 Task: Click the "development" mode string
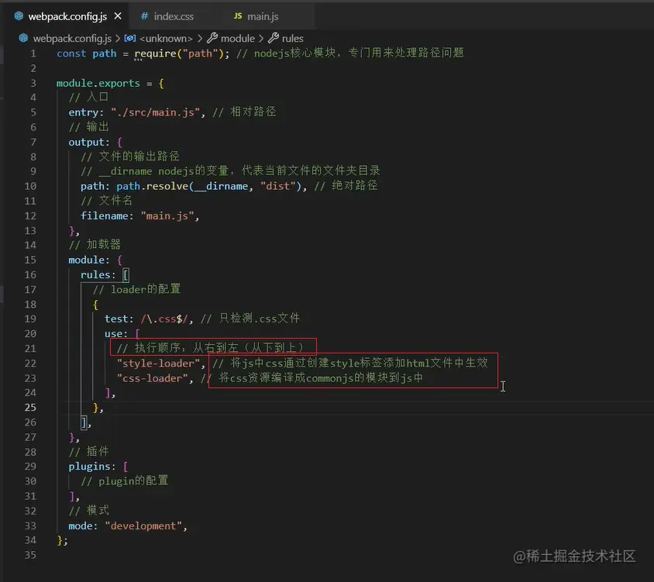pos(143,525)
